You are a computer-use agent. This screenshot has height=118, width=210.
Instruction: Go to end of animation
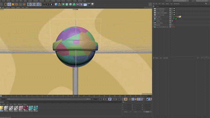pyautogui.click(x=119, y=99)
